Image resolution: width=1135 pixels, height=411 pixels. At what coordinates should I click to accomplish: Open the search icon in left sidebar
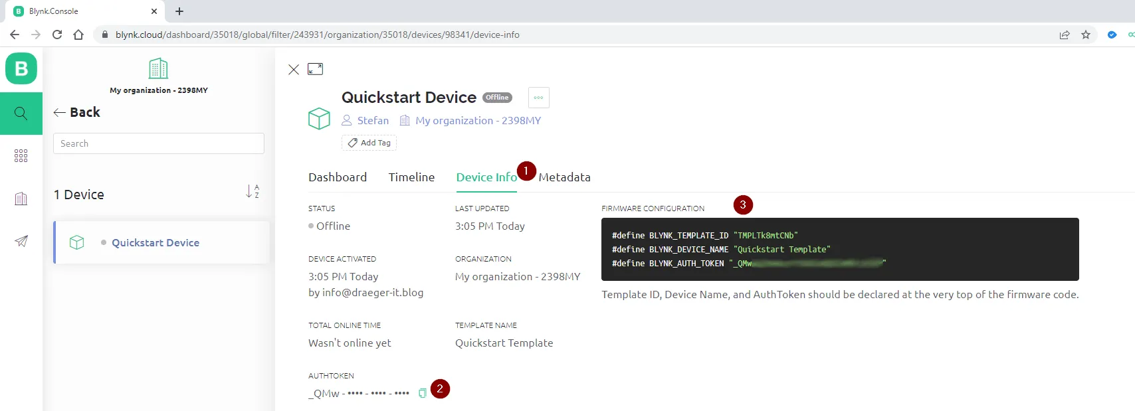[x=21, y=114]
